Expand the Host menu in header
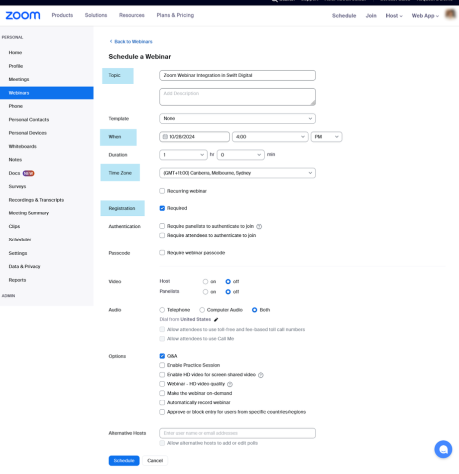Image resolution: width=459 pixels, height=474 pixels. (394, 16)
